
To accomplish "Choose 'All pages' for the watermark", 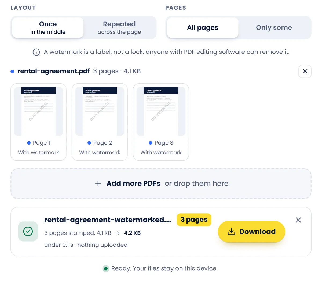I will pos(203,28).
